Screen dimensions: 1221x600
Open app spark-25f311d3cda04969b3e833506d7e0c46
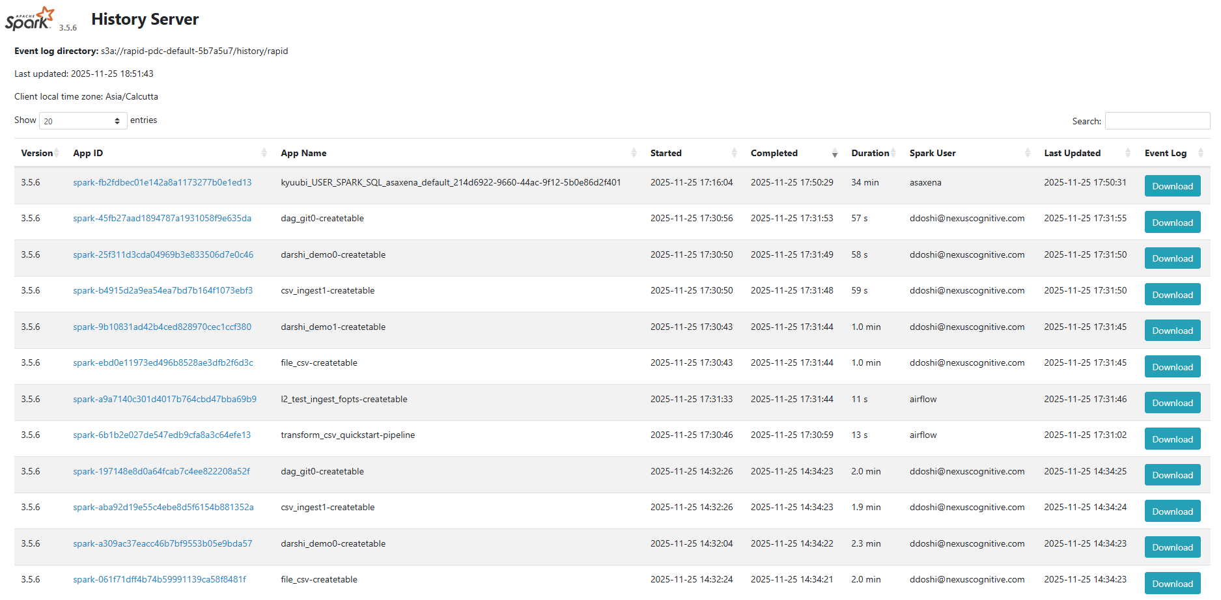click(163, 254)
